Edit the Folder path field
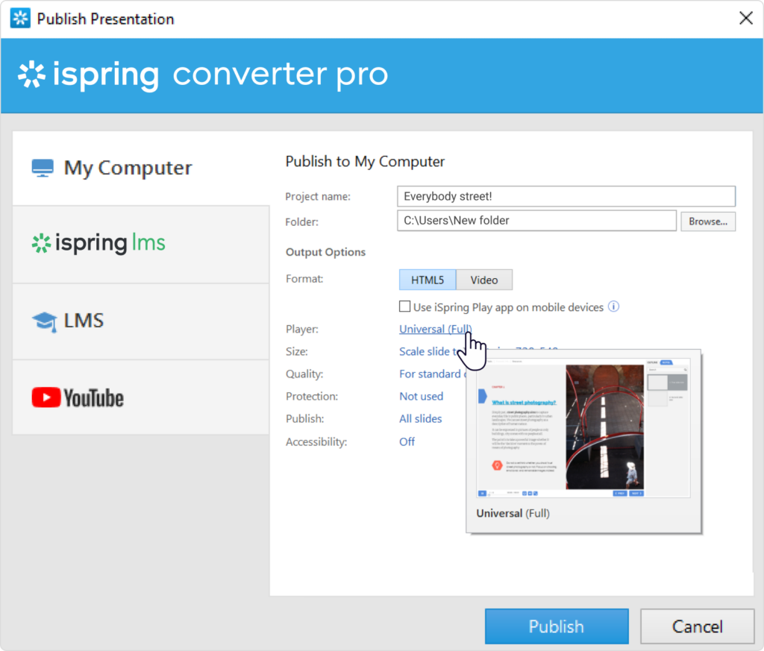Image resolution: width=764 pixels, height=651 pixels. click(x=536, y=221)
